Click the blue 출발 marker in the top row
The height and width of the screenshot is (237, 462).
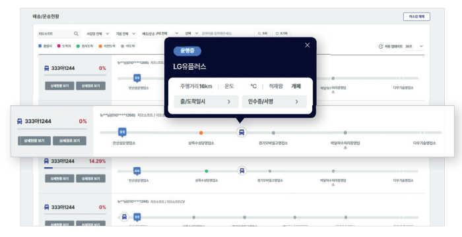click(137, 78)
